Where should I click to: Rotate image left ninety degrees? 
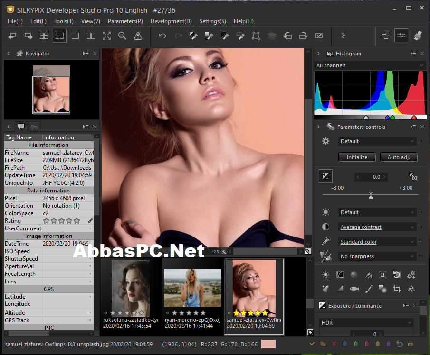click(x=287, y=36)
